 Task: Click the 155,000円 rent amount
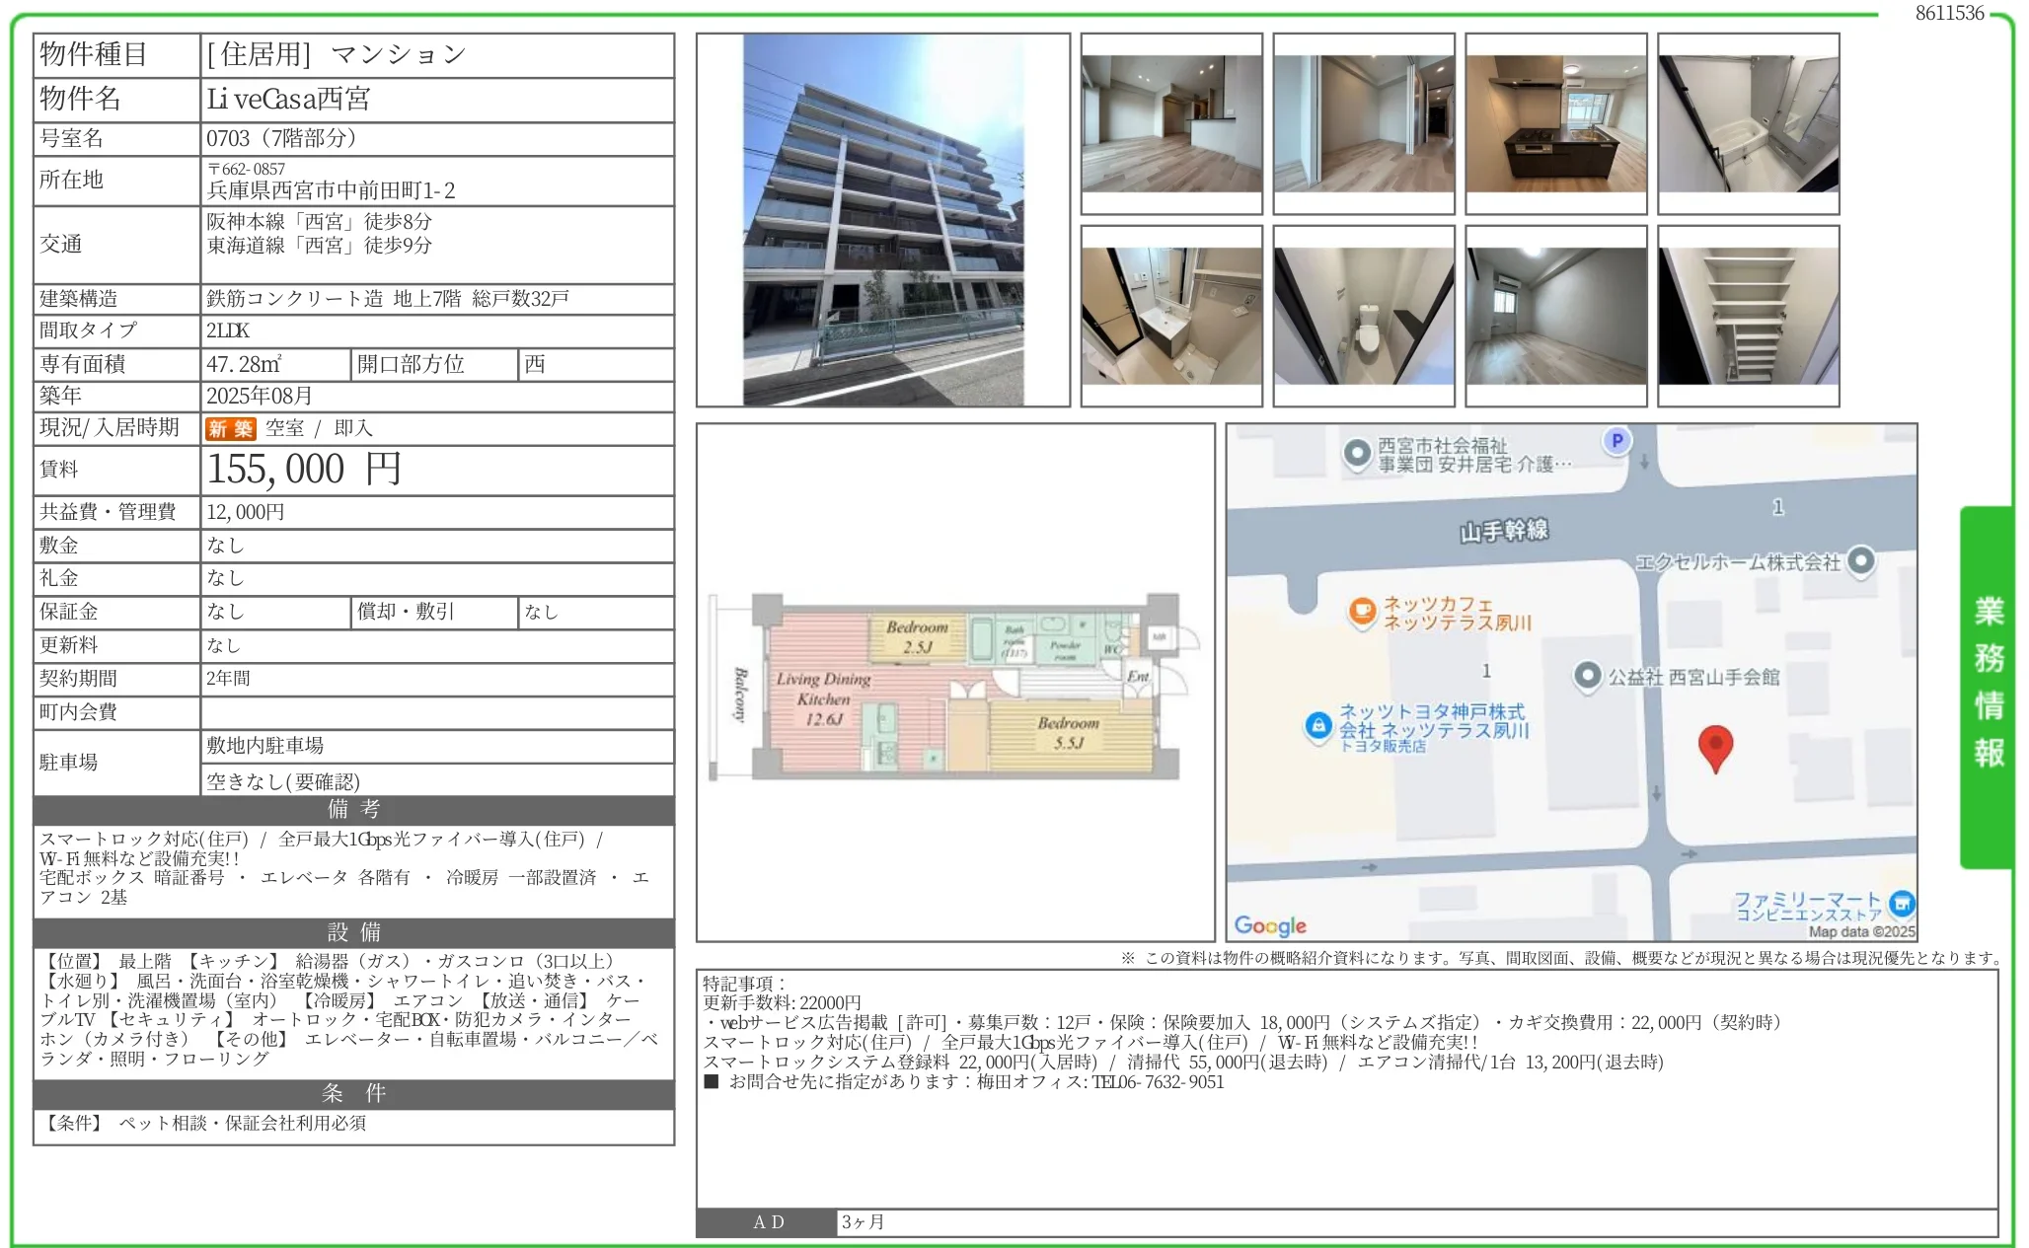pyautogui.click(x=304, y=470)
